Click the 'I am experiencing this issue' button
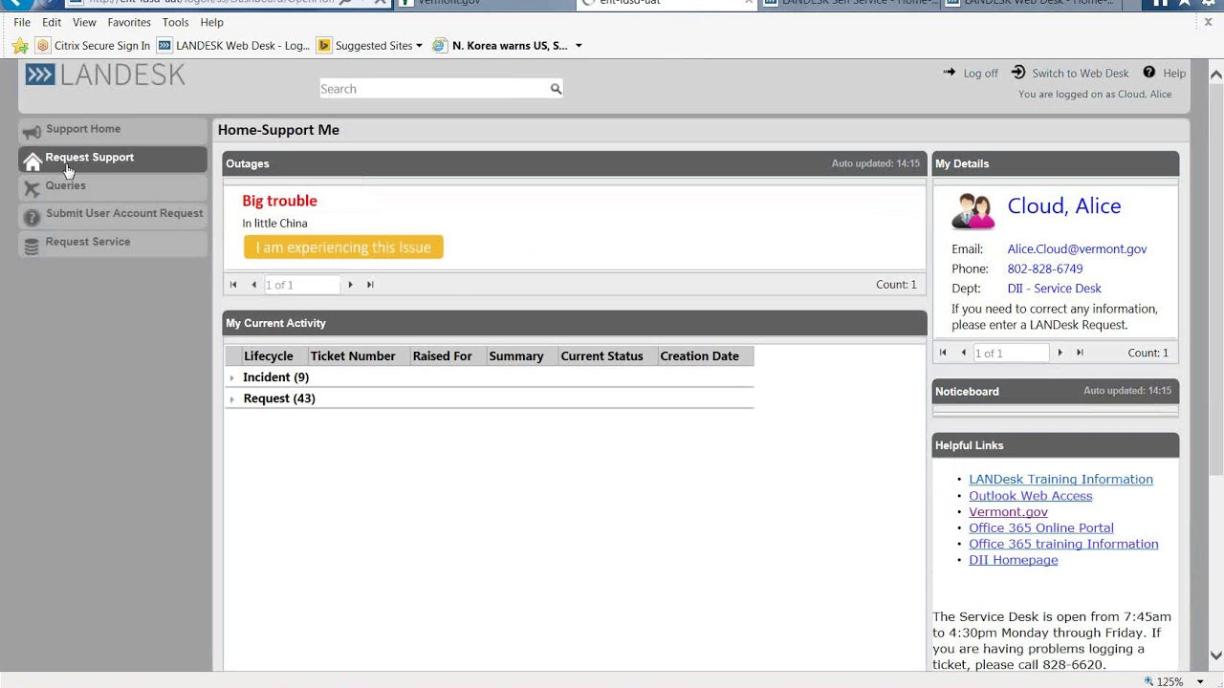Screen dimensions: 1224x688 click(x=342, y=247)
